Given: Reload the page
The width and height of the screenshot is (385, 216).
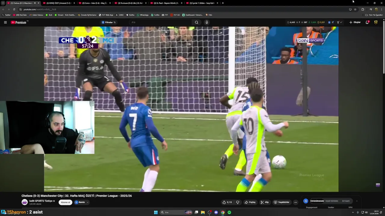Looking at the screenshot, I should (x=14, y=9).
